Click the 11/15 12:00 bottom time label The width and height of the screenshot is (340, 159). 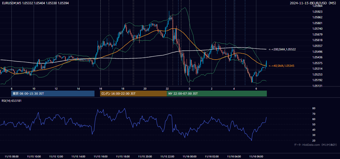56,157
